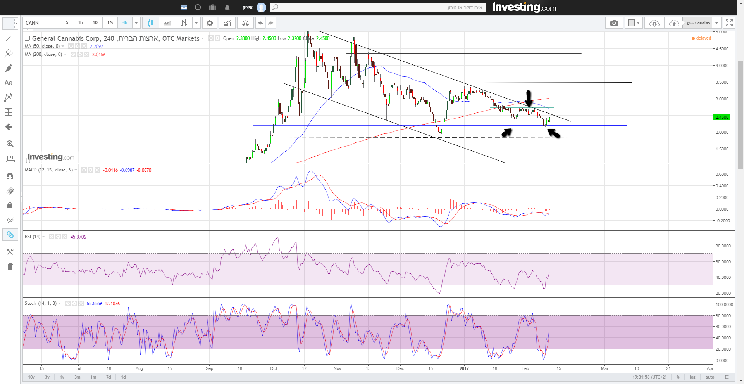
Task: Open MA (50, close, 0) dropdown arrow
Action: coord(63,46)
